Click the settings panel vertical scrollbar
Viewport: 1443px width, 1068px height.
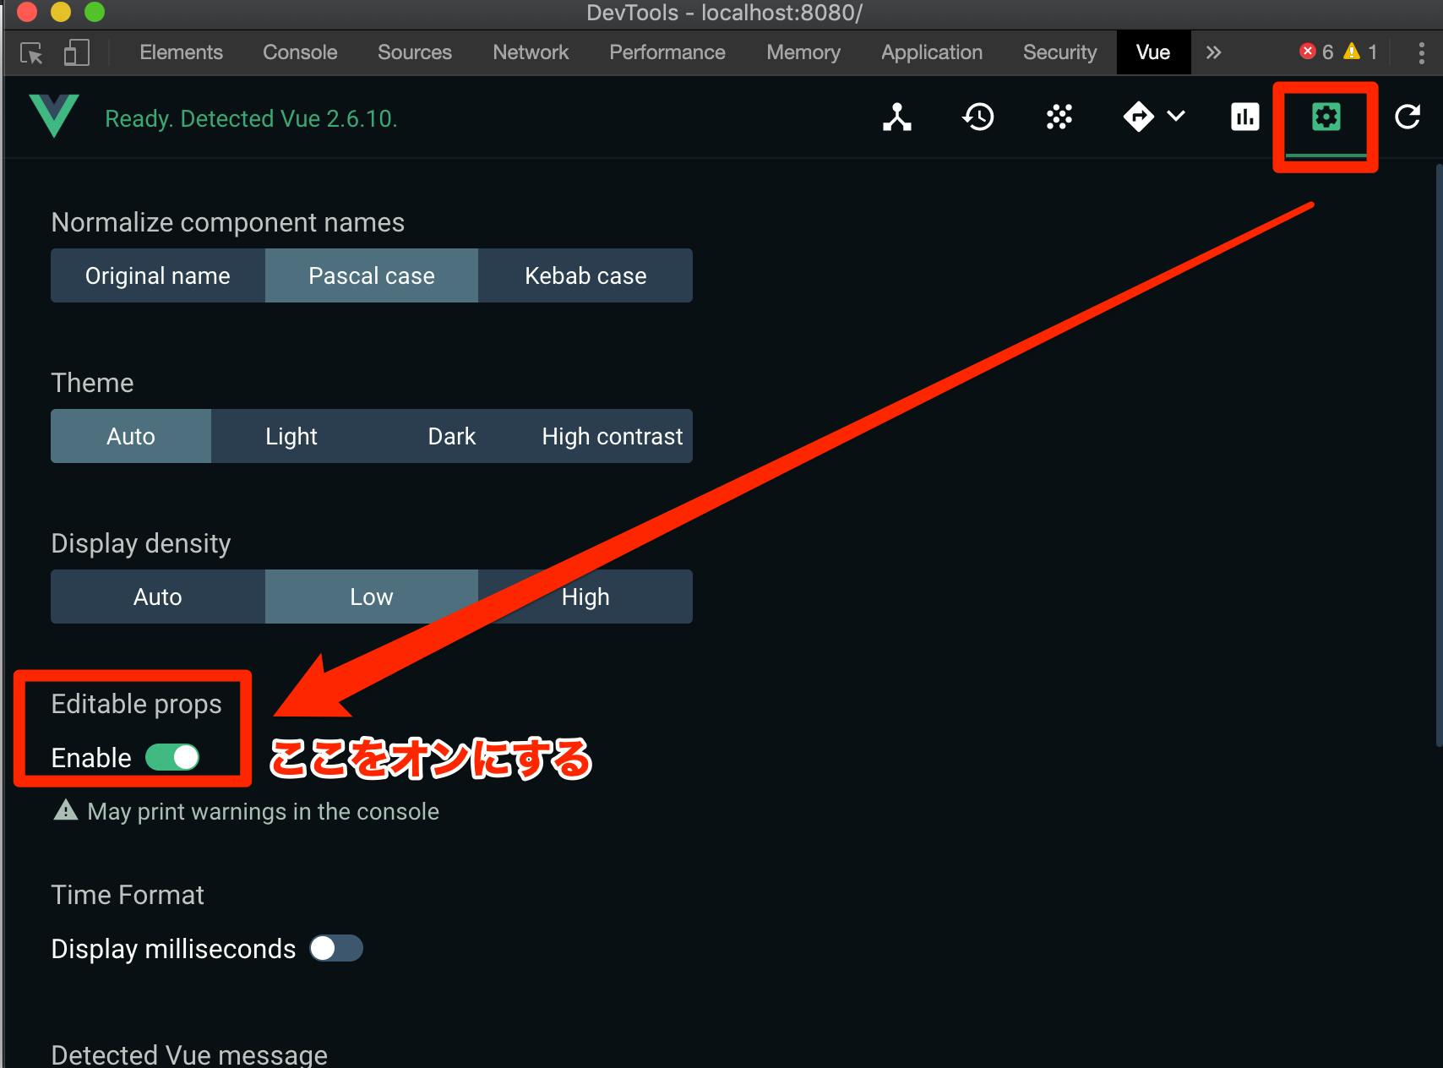tap(1438, 455)
